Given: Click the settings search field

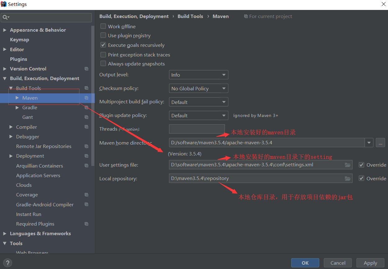Looking at the screenshot, I should point(46,17).
